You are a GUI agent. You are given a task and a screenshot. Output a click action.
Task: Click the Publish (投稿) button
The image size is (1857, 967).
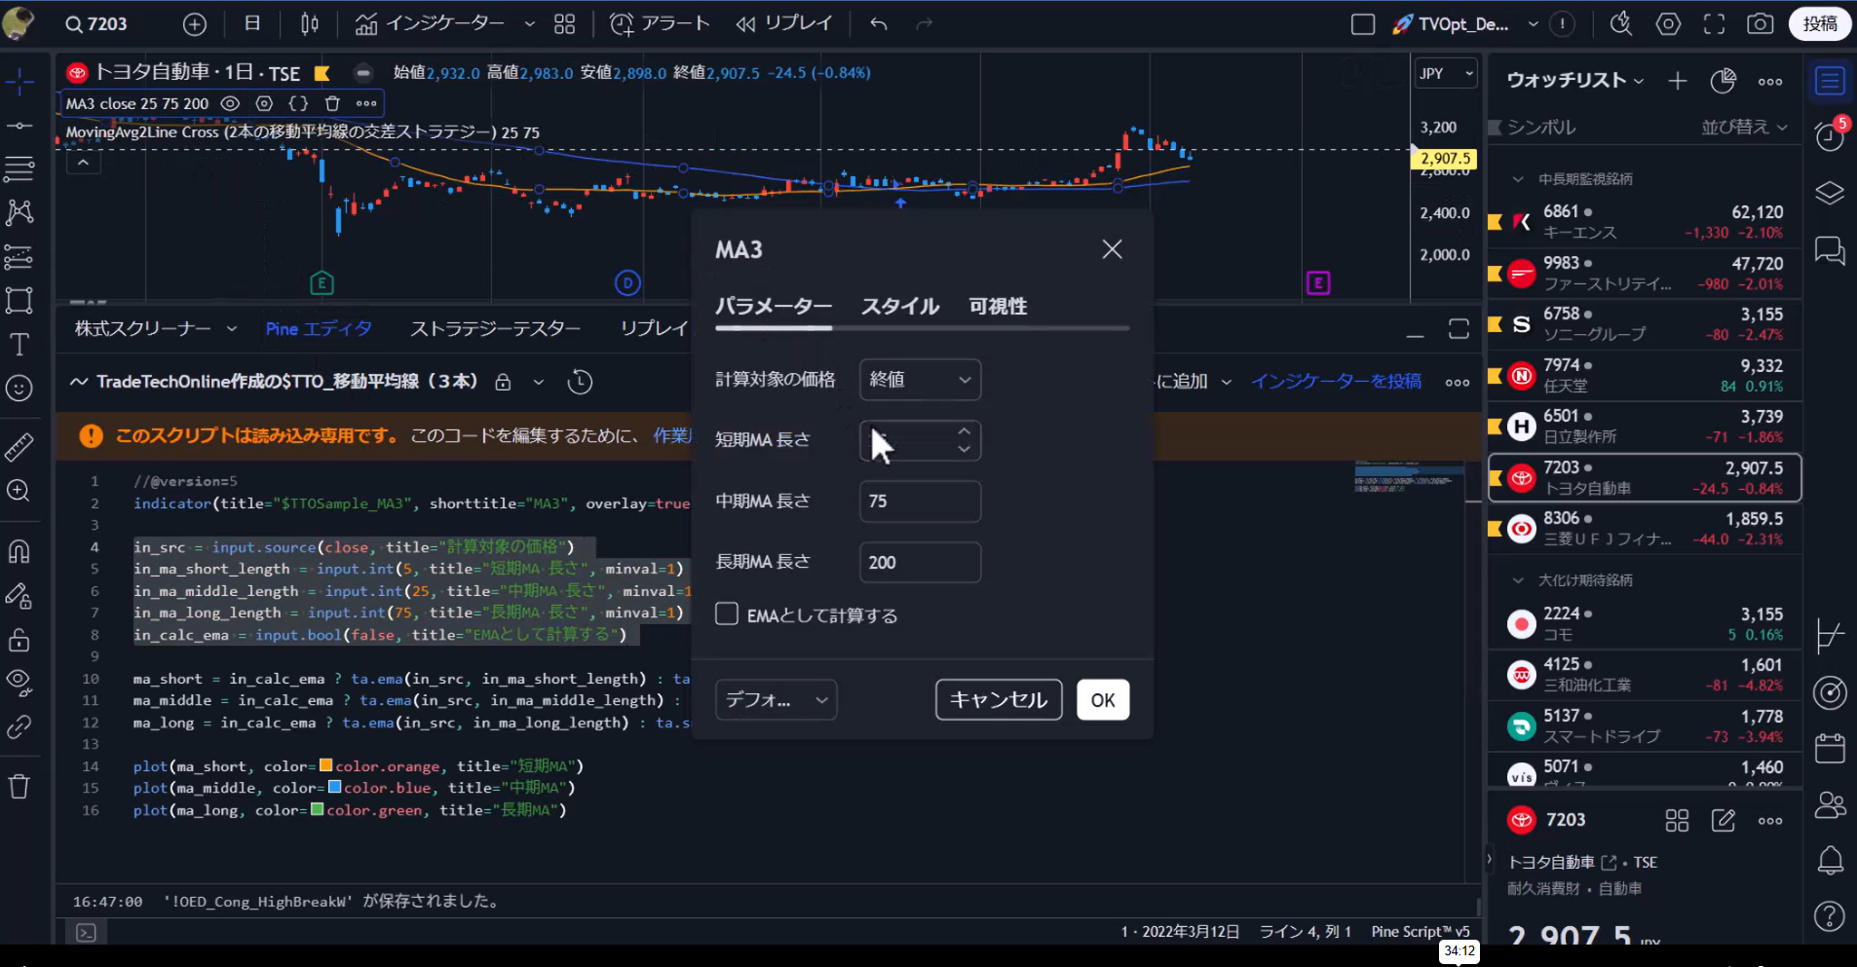pyautogui.click(x=1819, y=24)
